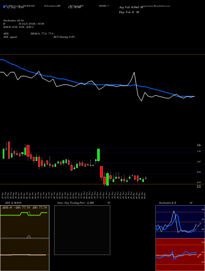Image resolution: width=205 pixels, height=271 pixels.
Task: Click the 'CL: 0.94' closing price label
Action: (74, 7)
